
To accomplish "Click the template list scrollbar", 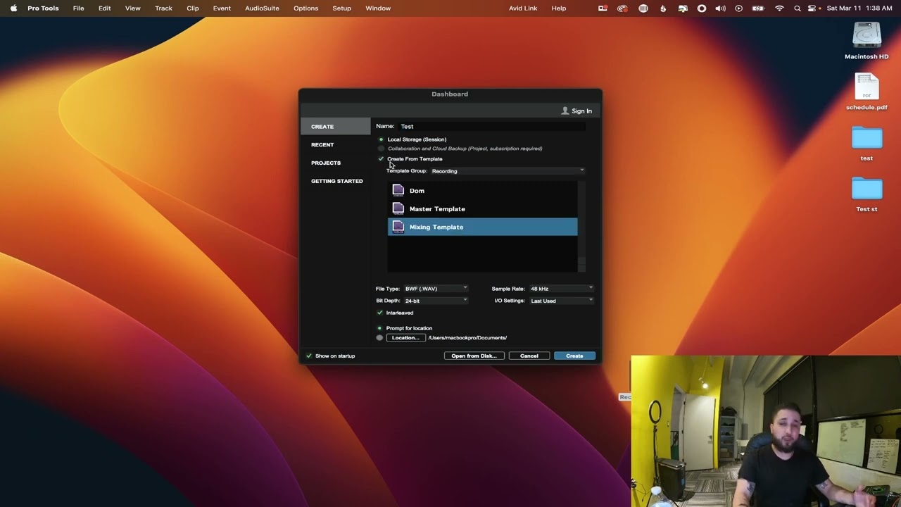I will click(581, 227).
